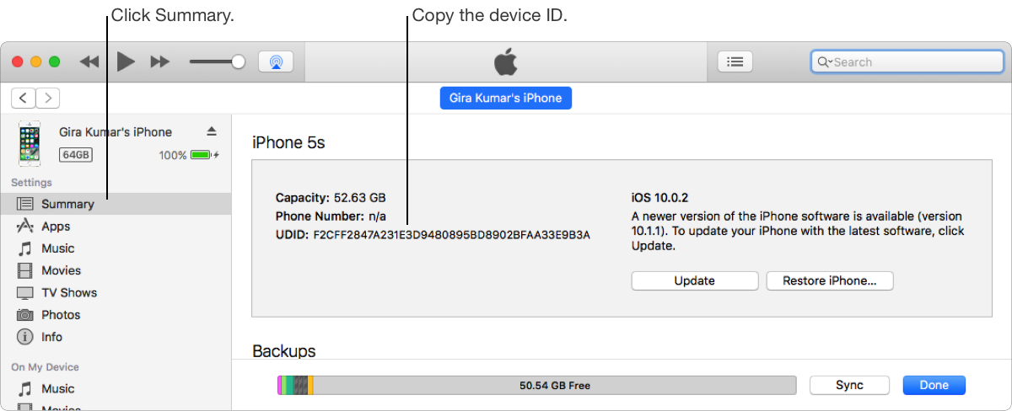Select Movies under Settings
The width and height of the screenshot is (1012, 411).
pyautogui.click(x=61, y=270)
